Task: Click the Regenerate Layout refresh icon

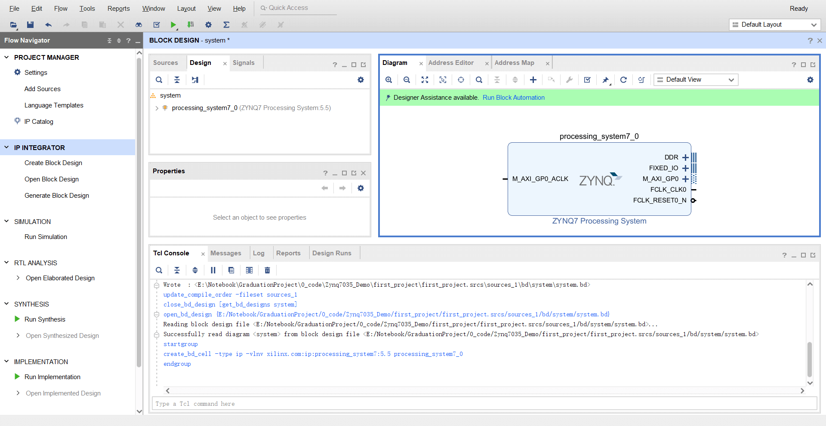Action: [623, 80]
